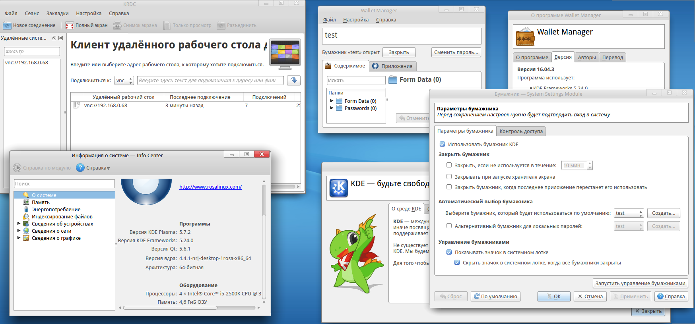This screenshot has width=695, height=324.
Task: Click the KDE logo icon in the About KDE window
Action: coord(339,188)
